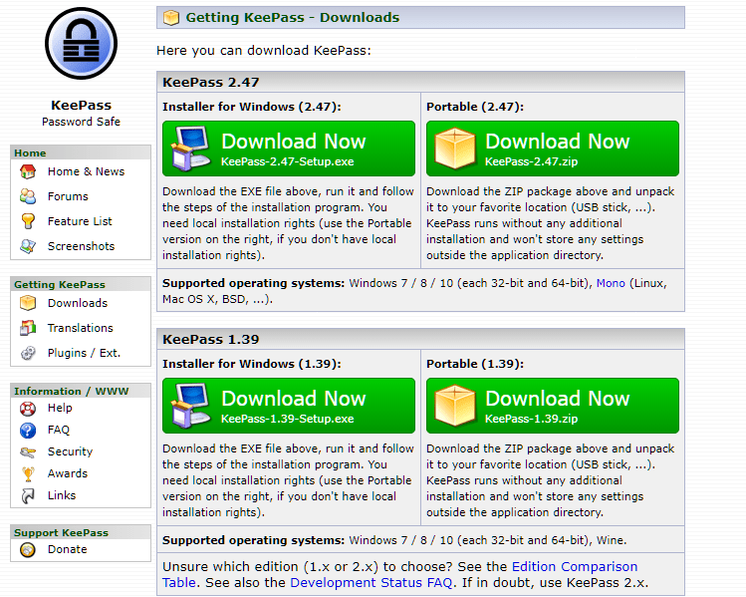The width and height of the screenshot is (746, 597).
Task: Open the Links page
Action: click(62, 495)
